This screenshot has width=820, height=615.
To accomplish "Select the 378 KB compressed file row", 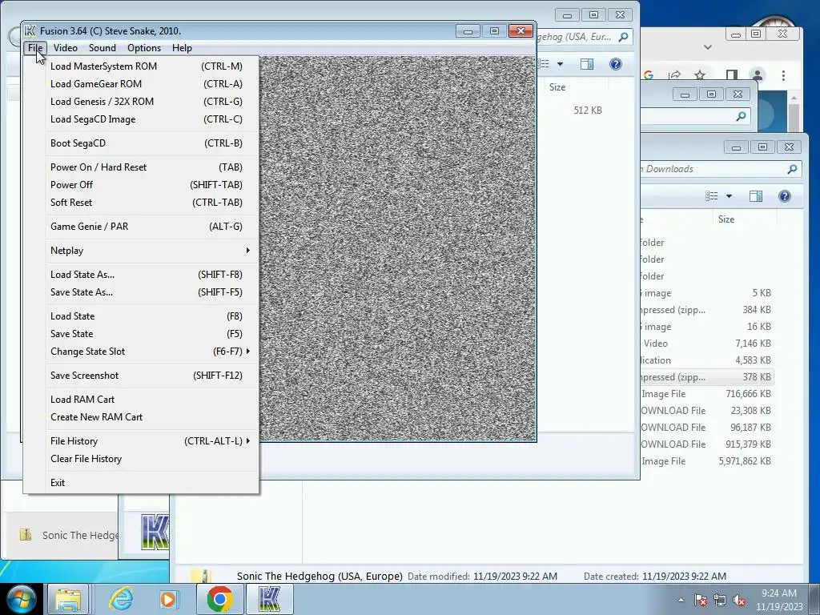I will point(707,377).
